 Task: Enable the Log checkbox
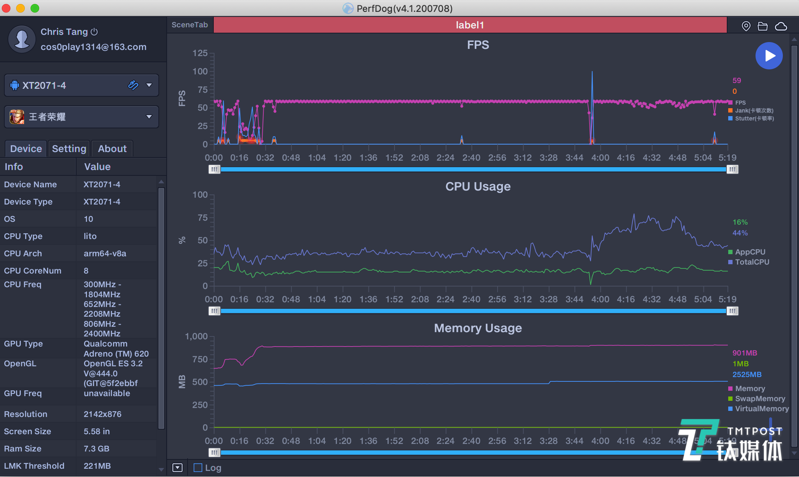point(198,468)
